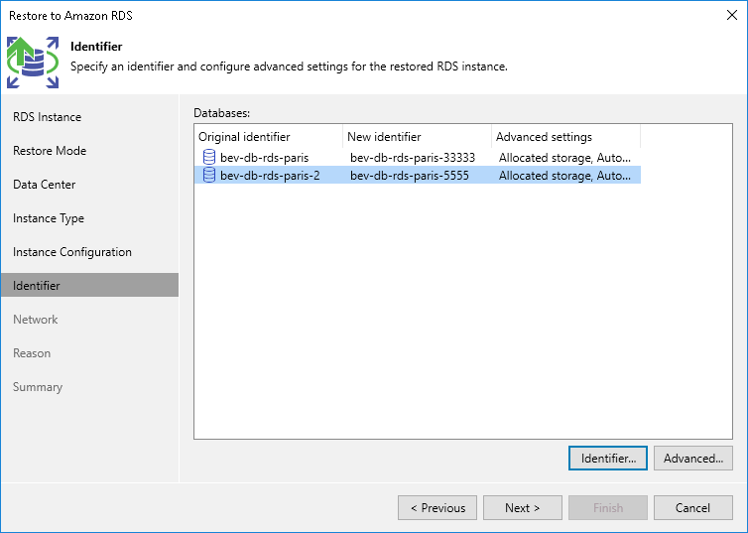
Task: Select the Identifier step in the sidebar
Action: pyautogui.click(x=37, y=286)
